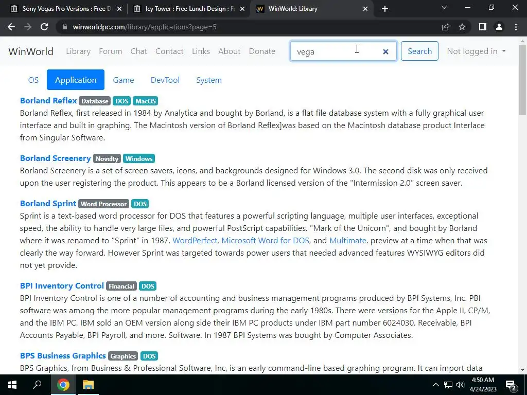This screenshot has height=395, width=527.
Task: Click MacOS tag on Borland Reflex
Action: click(146, 101)
